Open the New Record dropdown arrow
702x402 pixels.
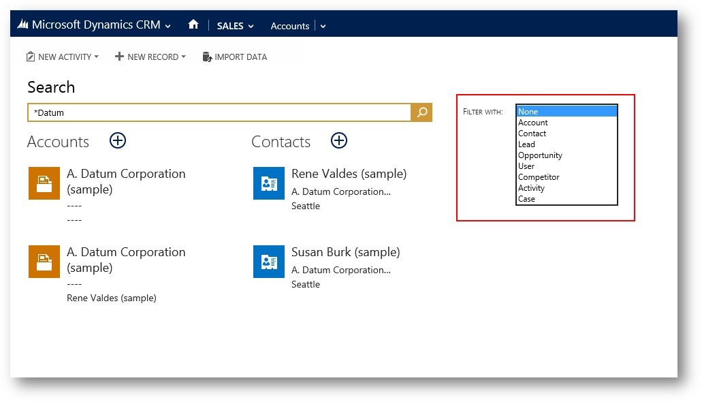[x=183, y=57]
